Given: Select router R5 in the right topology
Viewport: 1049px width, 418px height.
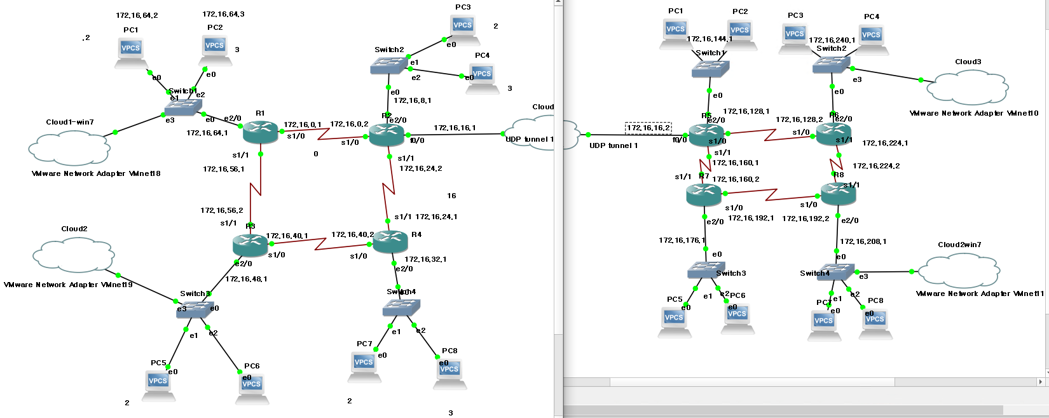Looking at the screenshot, I should coord(706,134).
